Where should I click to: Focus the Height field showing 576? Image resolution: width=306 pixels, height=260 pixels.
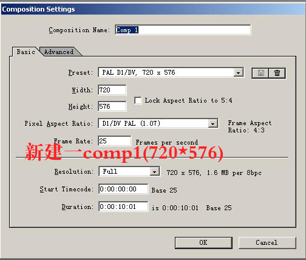(x=112, y=106)
